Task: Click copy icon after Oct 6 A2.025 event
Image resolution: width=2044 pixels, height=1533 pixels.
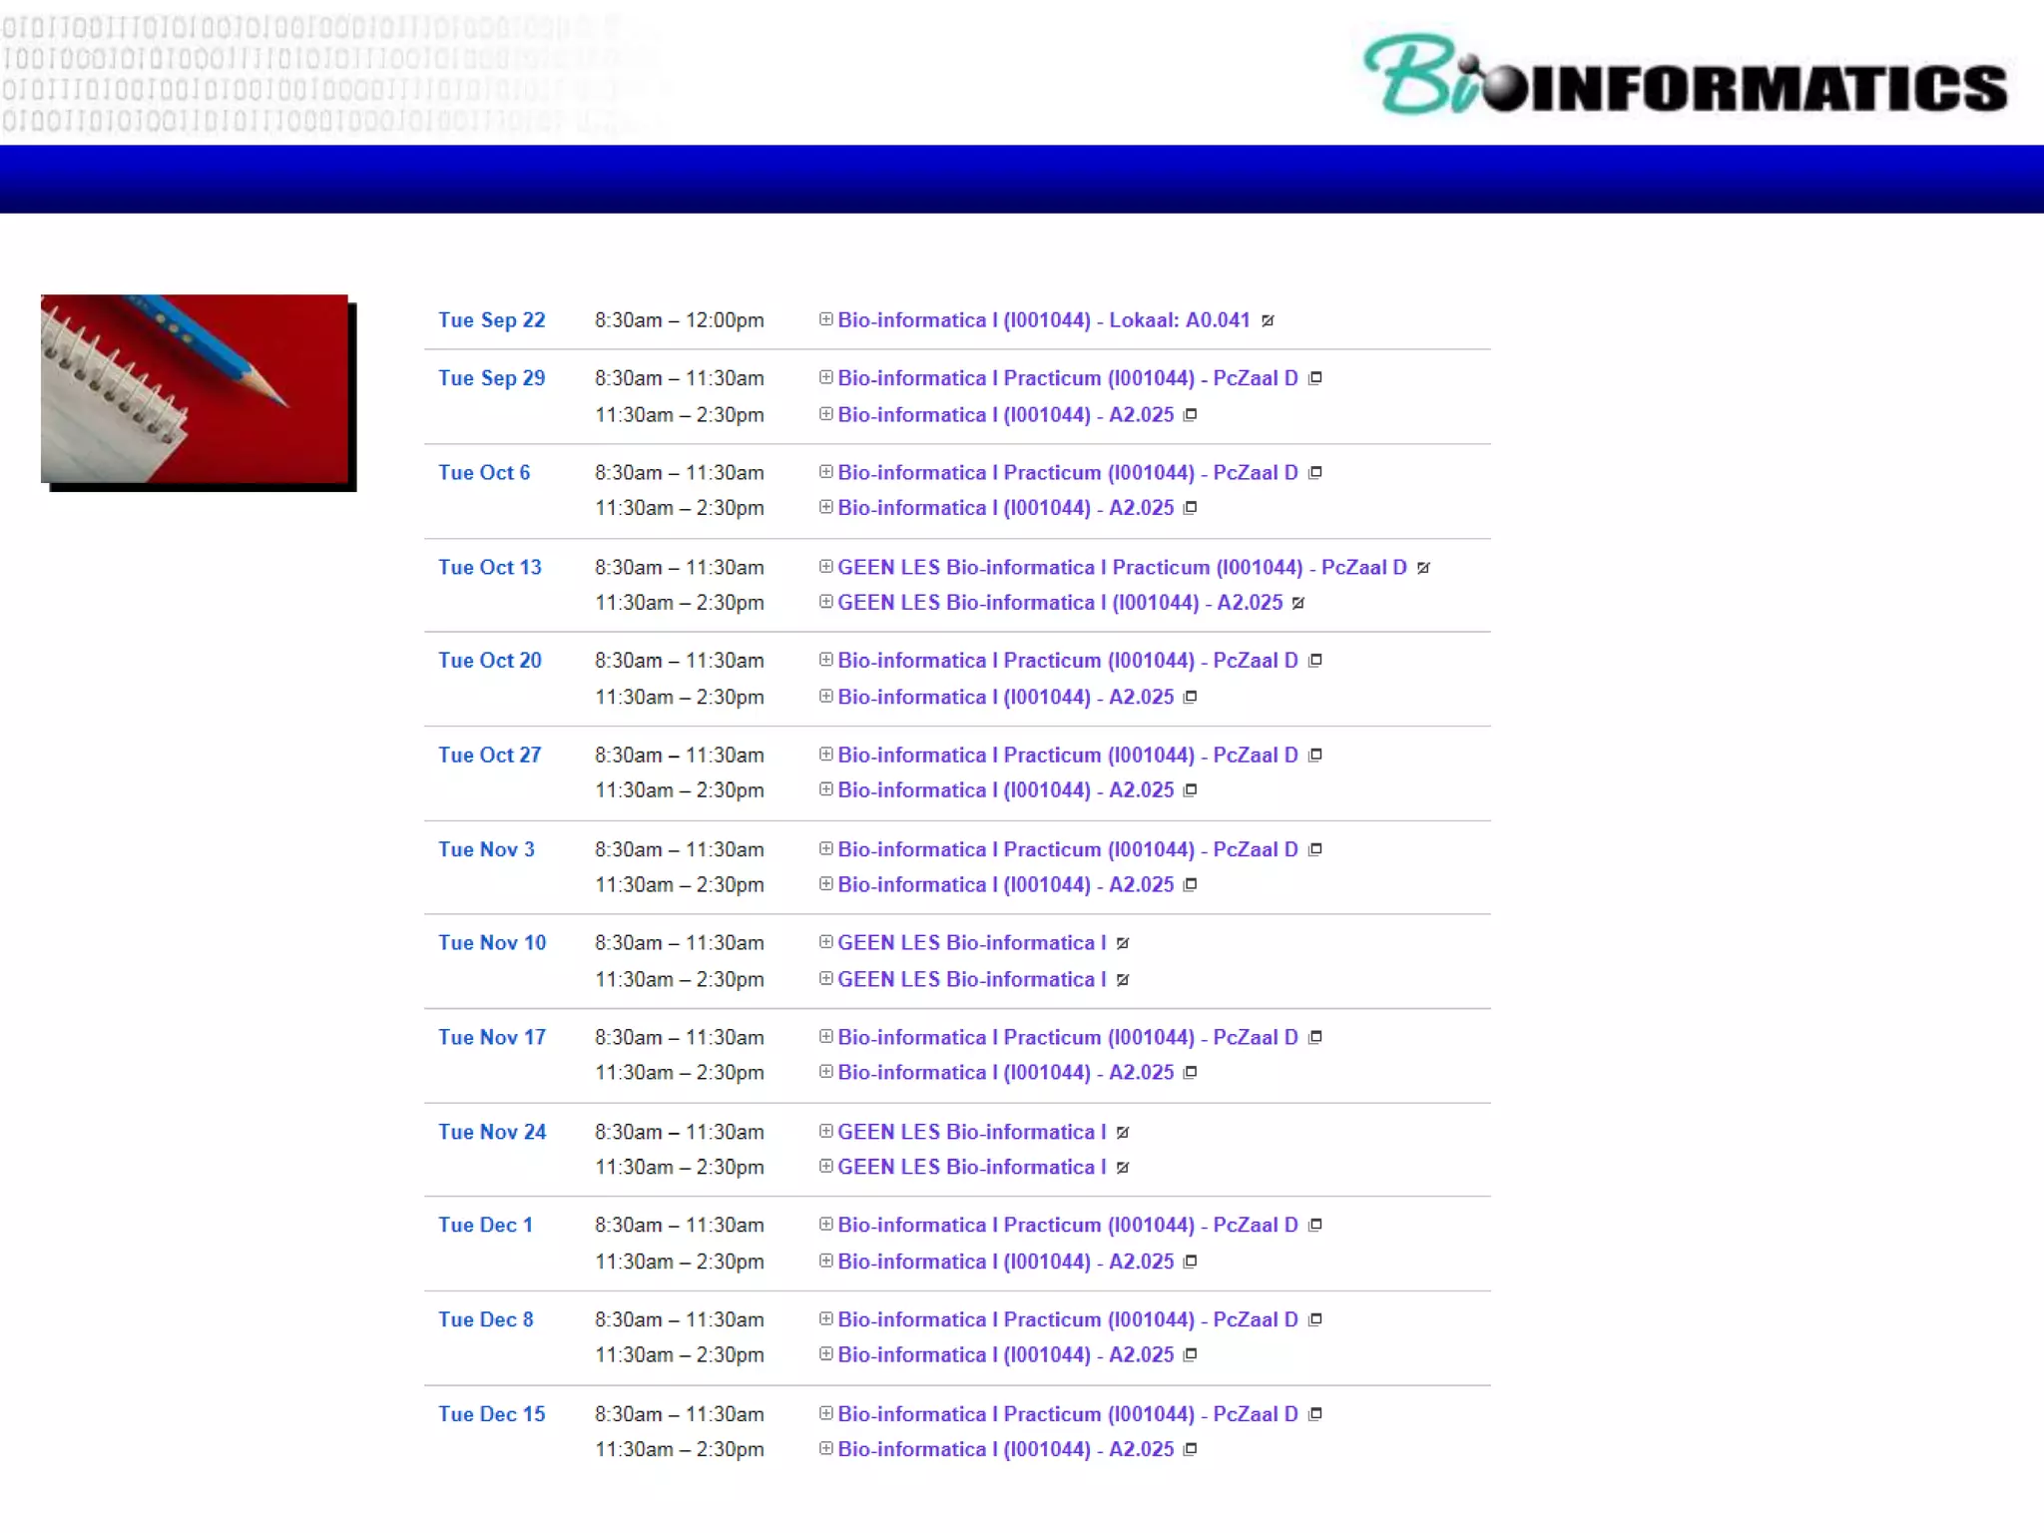Action: tap(1191, 508)
